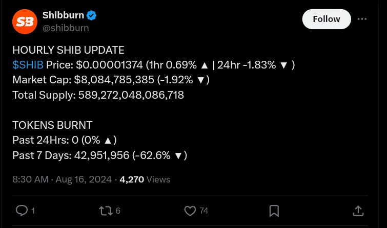Click the share upload arrow icon
Image resolution: width=387 pixels, height=228 pixels.
point(358,211)
